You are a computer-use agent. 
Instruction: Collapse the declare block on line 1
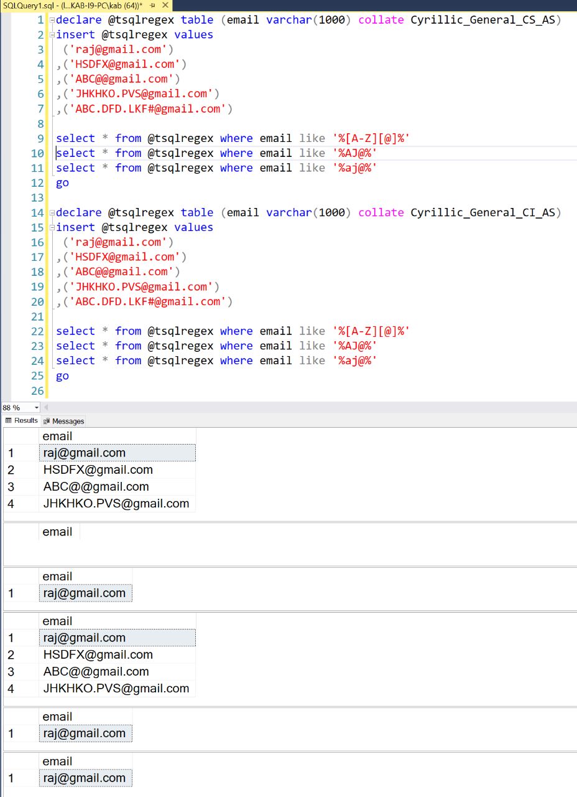coord(51,20)
